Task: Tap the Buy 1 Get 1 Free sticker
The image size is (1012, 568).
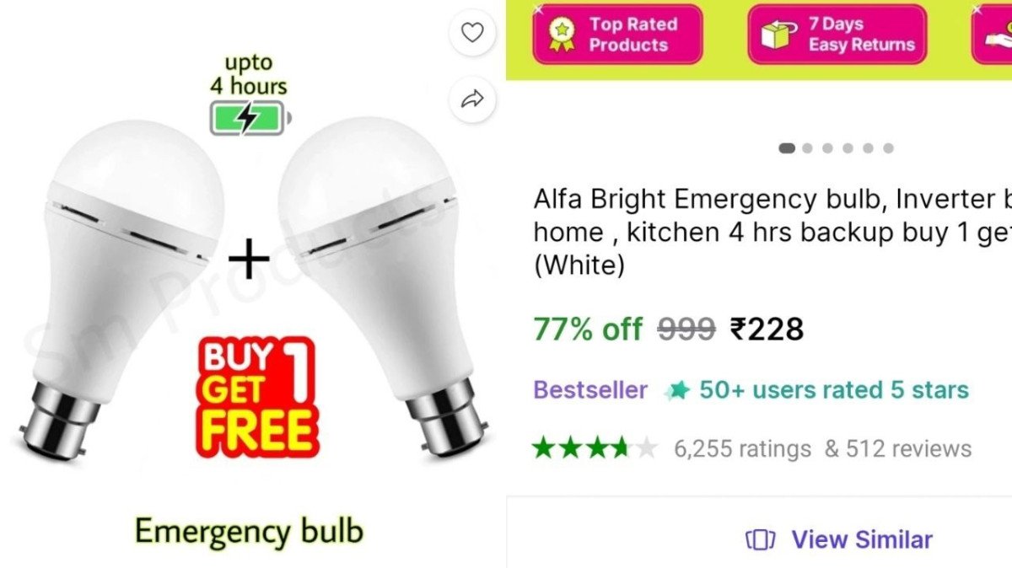Action: pyautogui.click(x=256, y=397)
